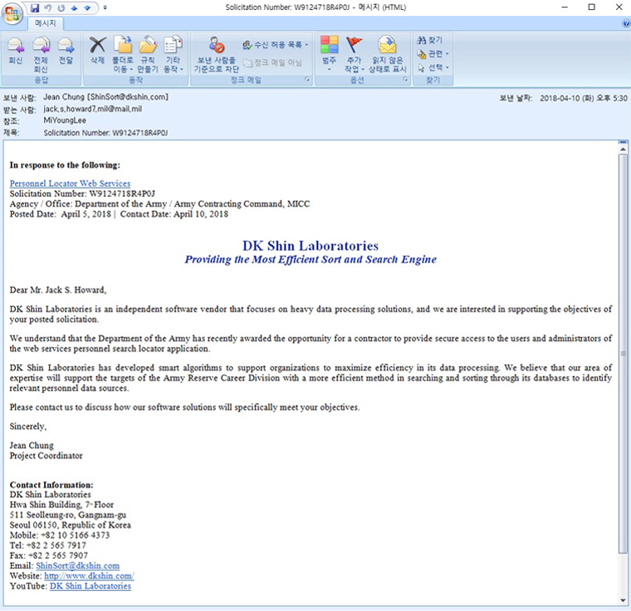Viewport: 631px width, 611px height.
Task: Block sender via 보낸 사람을 기준으로 차단
Action: pos(215,53)
